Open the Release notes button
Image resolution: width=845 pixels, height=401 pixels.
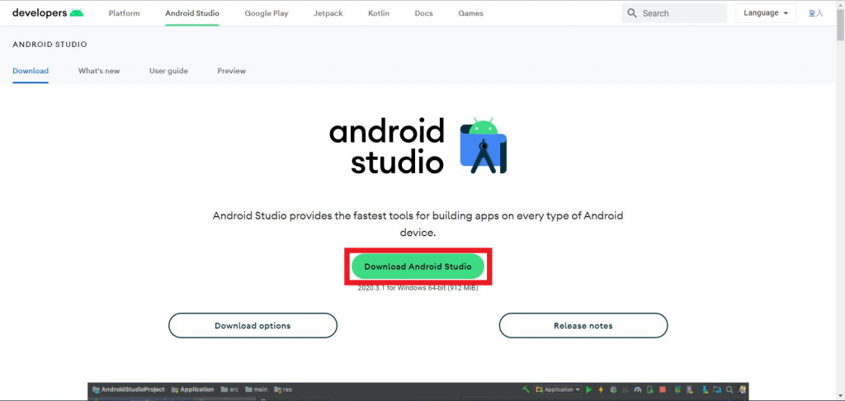(583, 326)
